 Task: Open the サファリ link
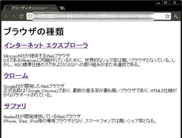(15, 106)
